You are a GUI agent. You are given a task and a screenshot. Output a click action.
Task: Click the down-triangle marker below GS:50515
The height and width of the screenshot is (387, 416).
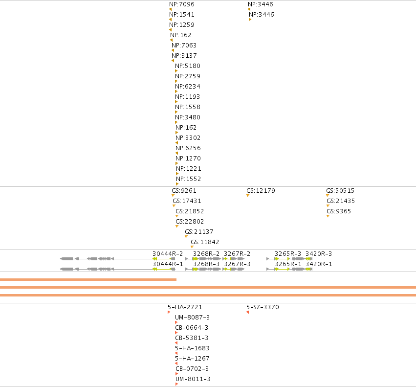click(328, 196)
